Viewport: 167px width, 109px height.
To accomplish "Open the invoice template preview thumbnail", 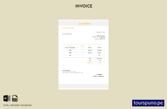I will [84, 55].
